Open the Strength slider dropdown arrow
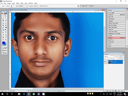The height and width of the screenshot is (96, 128). coord(38,6)
